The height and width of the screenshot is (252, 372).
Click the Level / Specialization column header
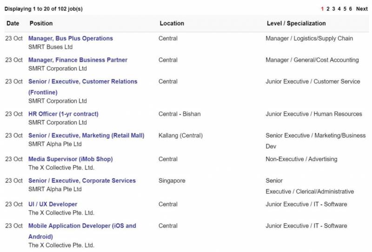point(296,23)
